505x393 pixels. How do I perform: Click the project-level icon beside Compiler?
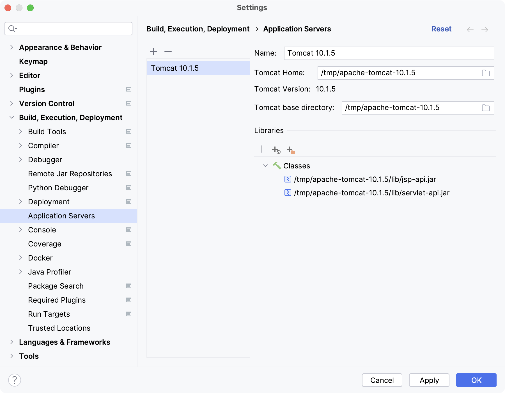(x=129, y=145)
